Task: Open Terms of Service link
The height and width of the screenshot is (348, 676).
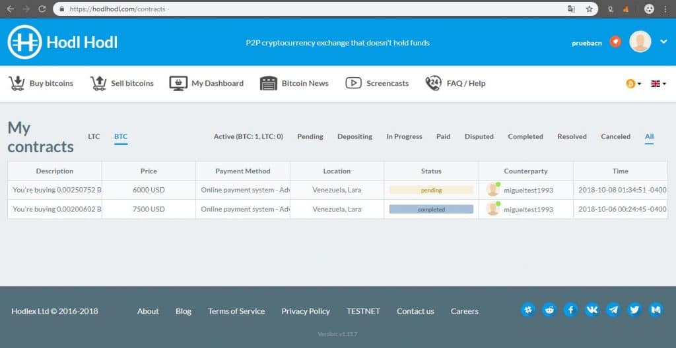Action: pyautogui.click(x=236, y=311)
